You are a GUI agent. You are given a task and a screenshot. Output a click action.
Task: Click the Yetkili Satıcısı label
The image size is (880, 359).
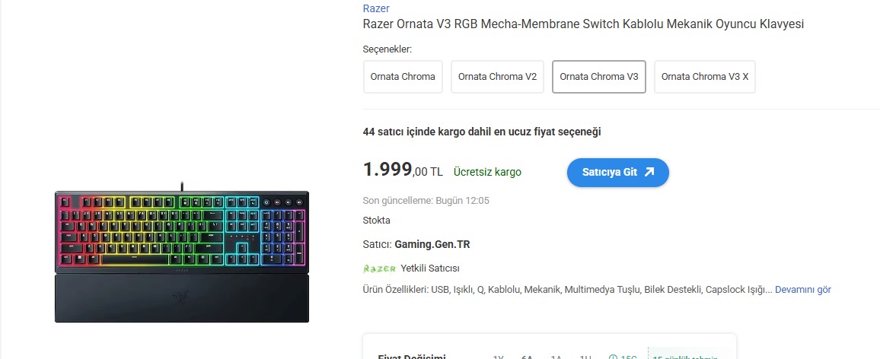pos(429,268)
